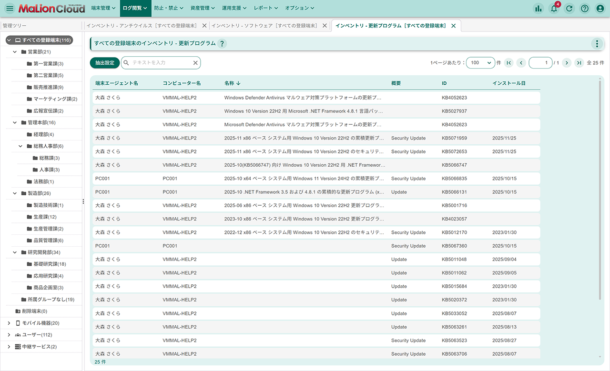Open the hamburger main menu icon
Image resolution: width=610 pixels, height=371 pixels.
pos(10,8)
